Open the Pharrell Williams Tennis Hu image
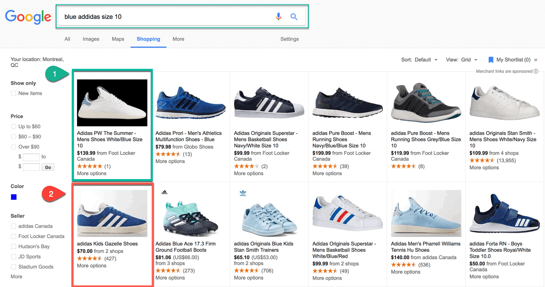 tap(426, 213)
